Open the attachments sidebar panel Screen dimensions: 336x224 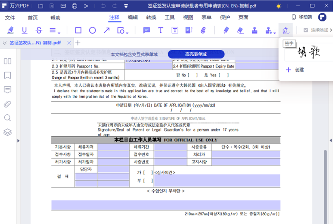pos(8,104)
